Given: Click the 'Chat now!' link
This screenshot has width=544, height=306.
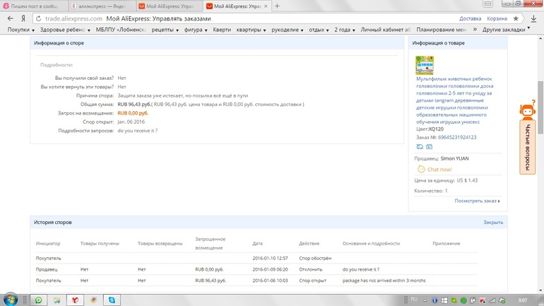Looking at the screenshot, I should point(439,170).
